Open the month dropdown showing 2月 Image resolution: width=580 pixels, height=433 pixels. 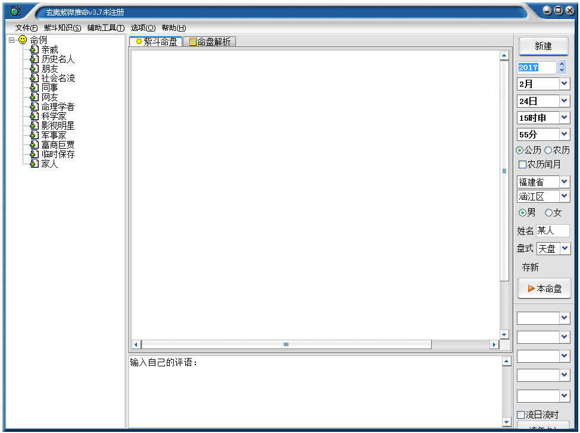tap(564, 84)
